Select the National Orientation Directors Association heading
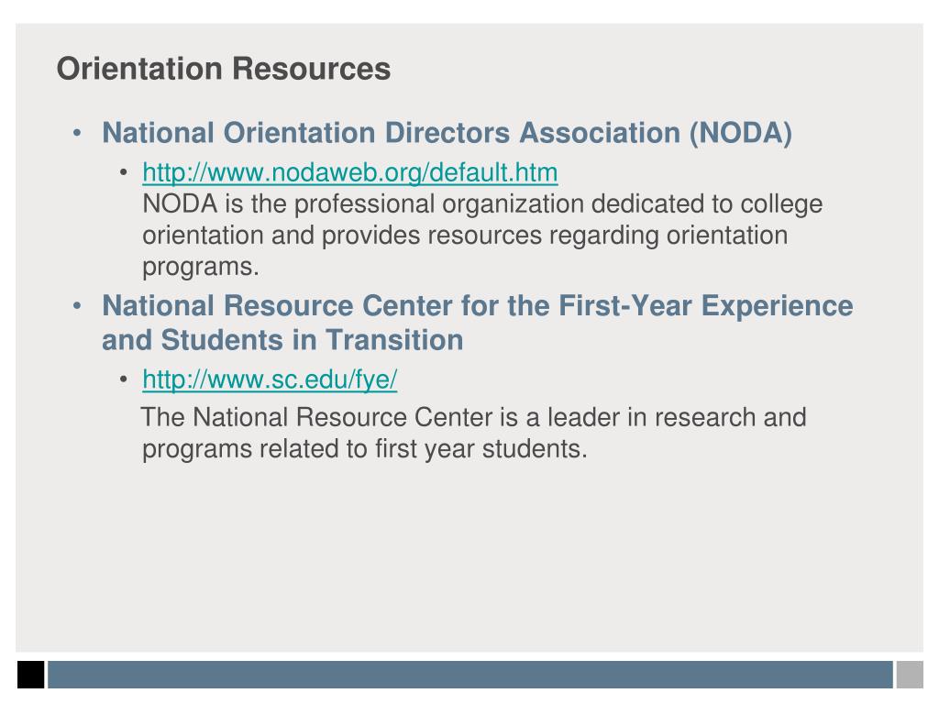Viewport: 939px width, 704px height. [x=447, y=133]
